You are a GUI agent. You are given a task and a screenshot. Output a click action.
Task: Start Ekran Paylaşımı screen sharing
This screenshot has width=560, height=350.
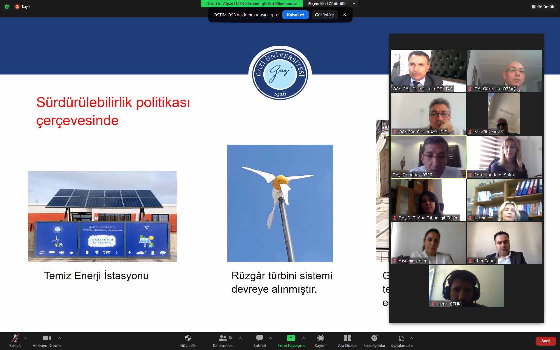tap(291, 341)
